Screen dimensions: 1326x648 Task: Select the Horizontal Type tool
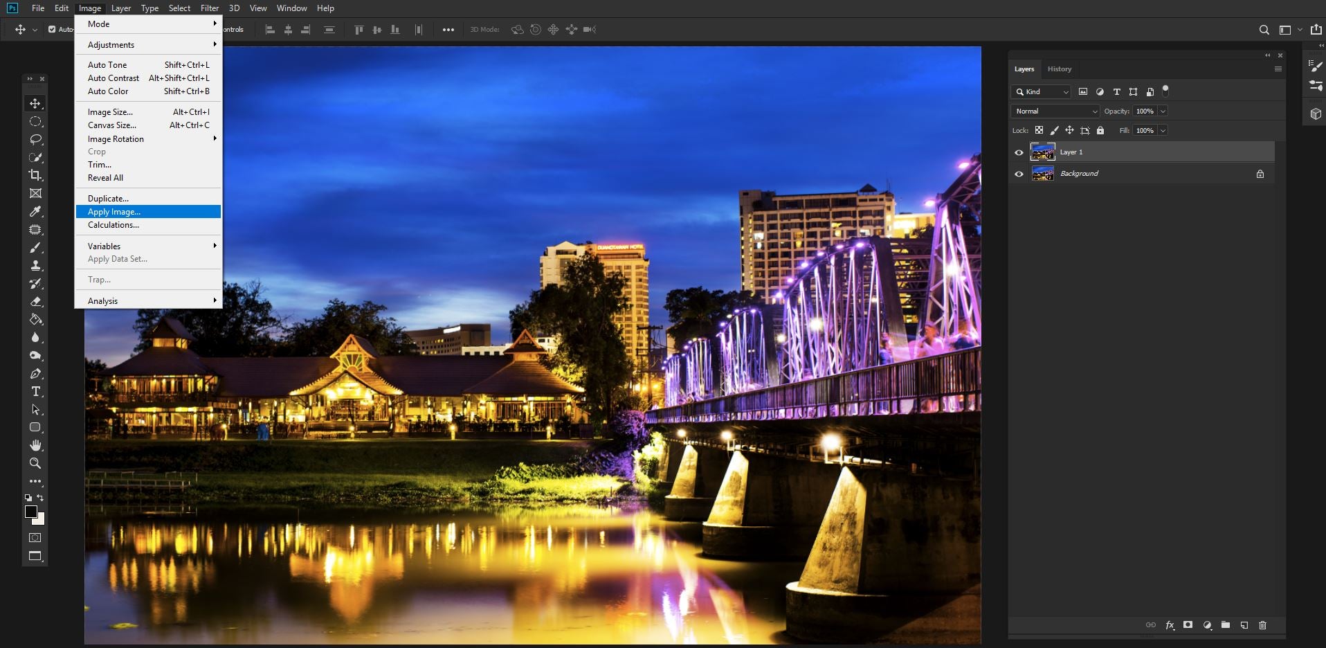(x=35, y=391)
